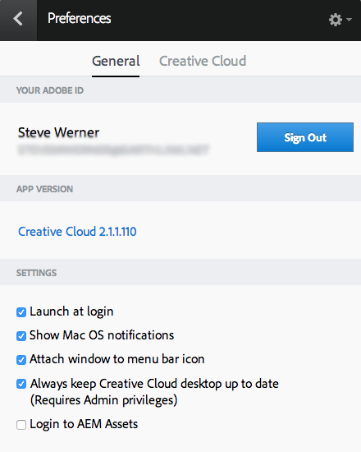361x452 pixels.
Task: Expand the small arrow beside the gear
Action: [350, 20]
